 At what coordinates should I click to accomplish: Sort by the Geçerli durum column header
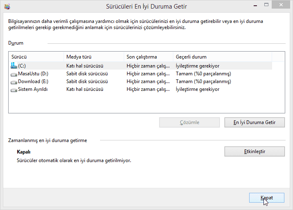pyautogui.click(x=223, y=57)
